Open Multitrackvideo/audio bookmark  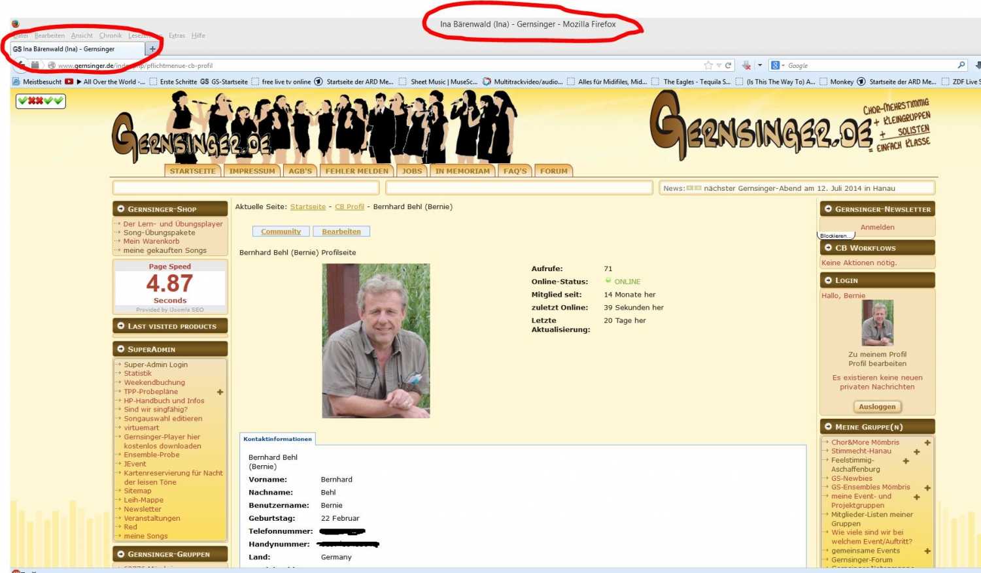click(x=523, y=82)
